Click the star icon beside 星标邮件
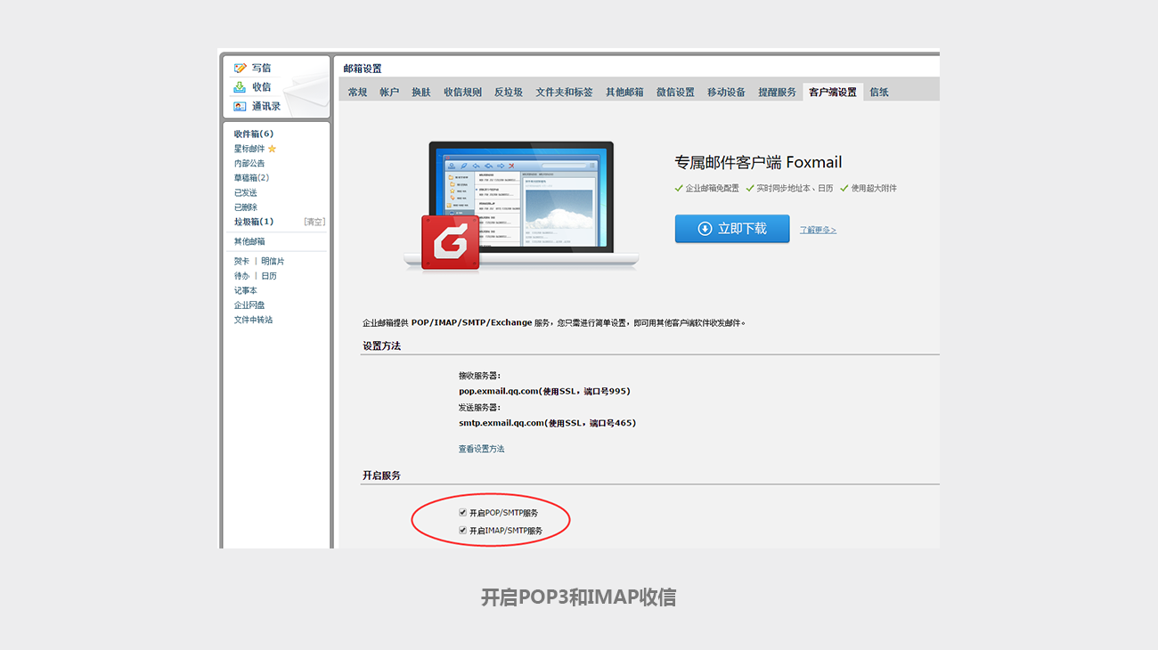 (x=273, y=149)
